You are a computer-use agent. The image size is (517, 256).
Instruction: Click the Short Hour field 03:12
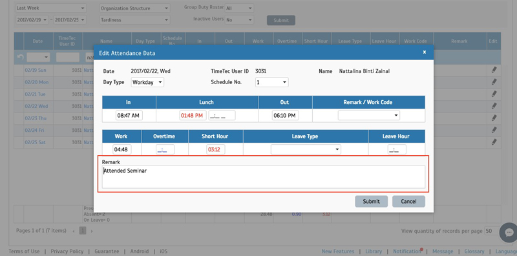point(216,149)
